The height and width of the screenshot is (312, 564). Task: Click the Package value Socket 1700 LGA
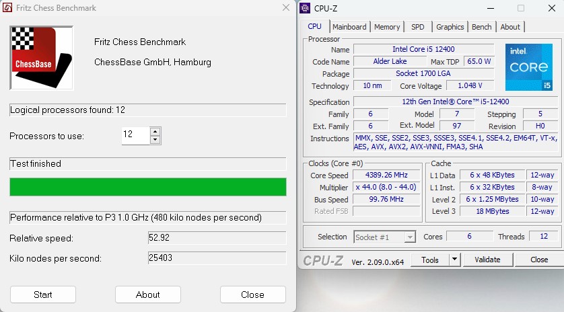coord(424,74)
